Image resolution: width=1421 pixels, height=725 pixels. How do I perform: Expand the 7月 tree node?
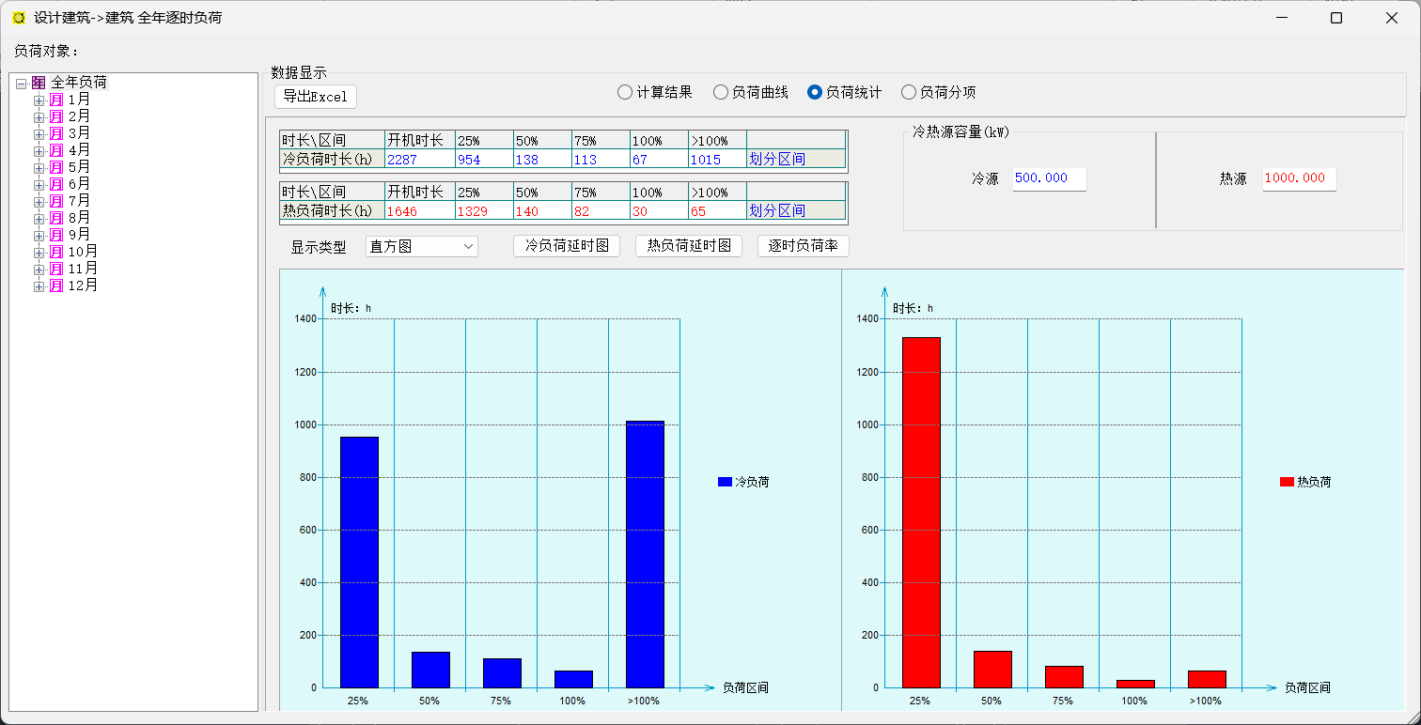[x=39, y=202]
